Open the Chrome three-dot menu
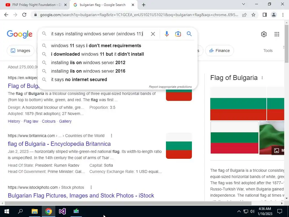Screen dimensions: 289x217 tap(283, 15)
